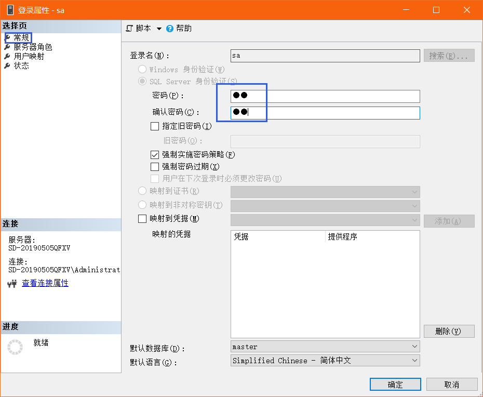The height and width of the screenshot is (397, 483).
Task: Click server name SD-20190505QFXV text
Action: tap(39, 248)
